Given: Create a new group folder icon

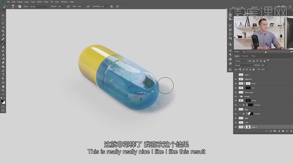Looking at the screenshot, I should click(x=283, y=131).
